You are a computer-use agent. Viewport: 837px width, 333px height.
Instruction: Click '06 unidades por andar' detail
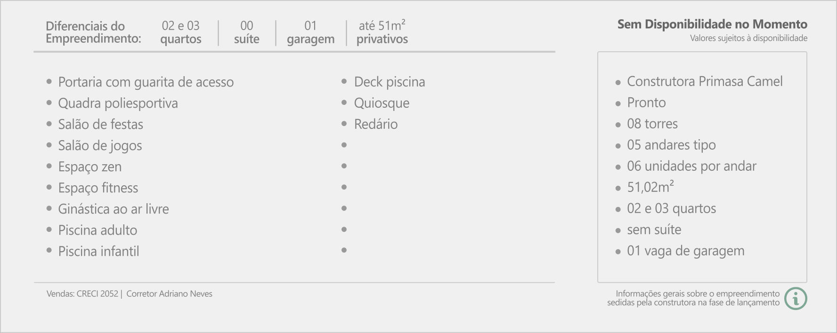click(691, 166)
